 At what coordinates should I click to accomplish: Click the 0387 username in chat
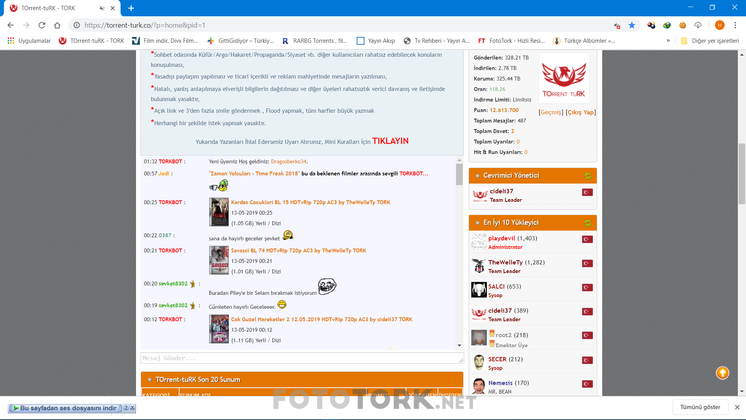point(165,235)
